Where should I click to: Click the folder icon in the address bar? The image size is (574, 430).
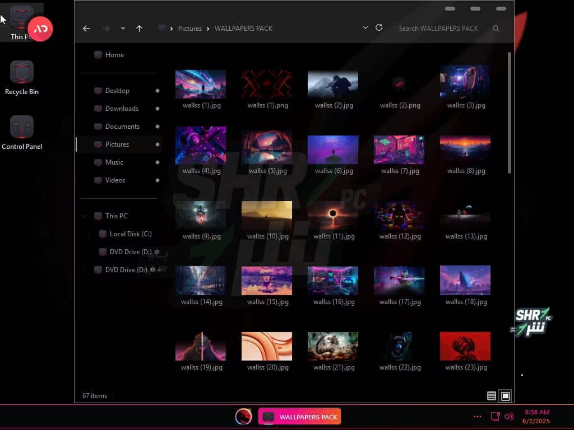point(162,28)
